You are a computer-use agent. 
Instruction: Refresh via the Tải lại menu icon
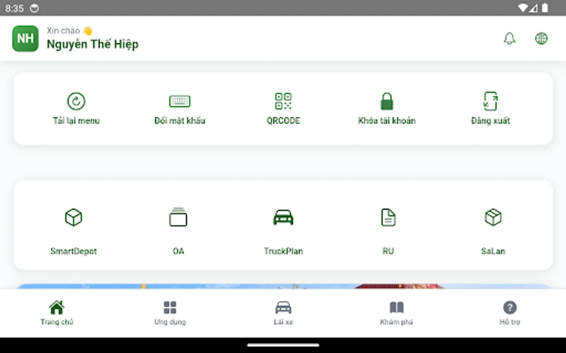tap(76, 101)
